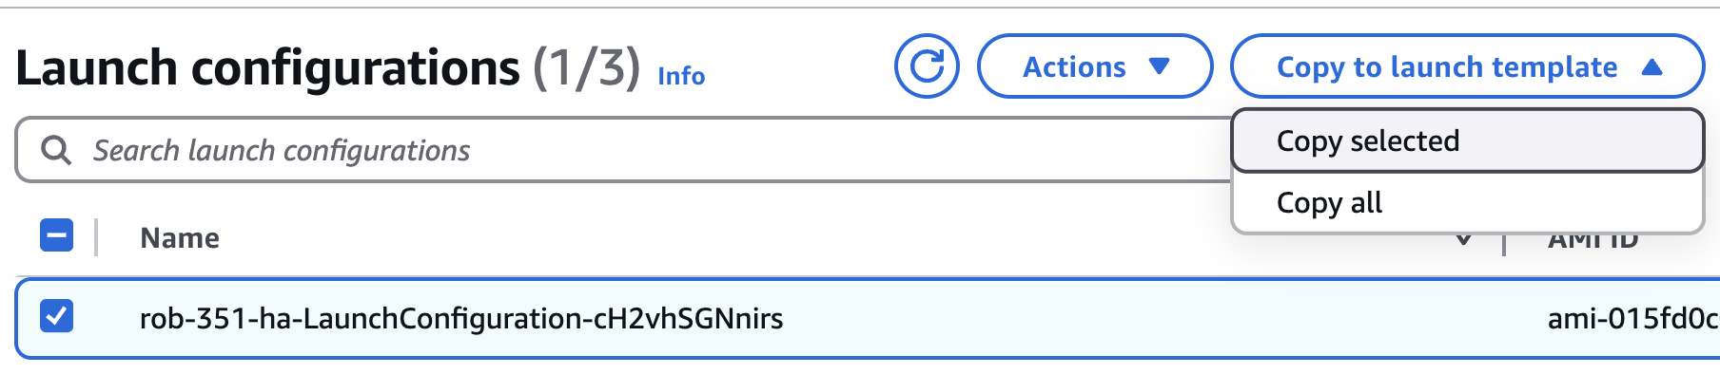Viewport: 1720px width, 374px height.
Task: Click the (1/3) selection counter
Action: coord(586,68)
